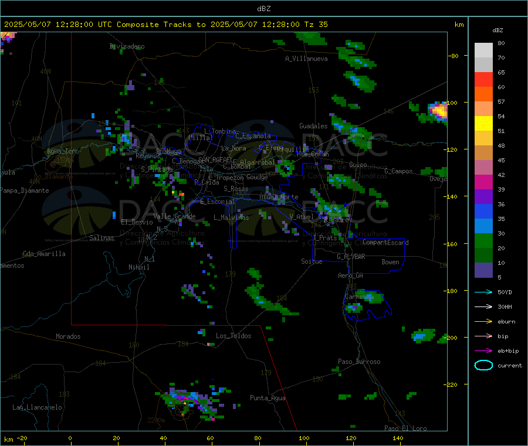528x446 pixels.
Task: Click the Paso_El_Loro map label
Action: pyautogui.click(x=405, y=428)
